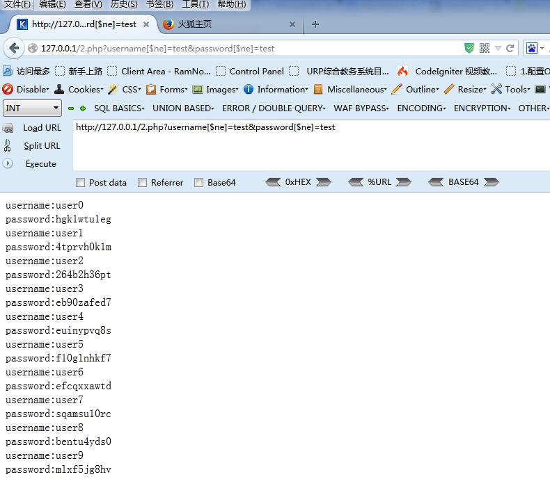The image size is (550, 479).
Task: Click the Load URL button
Action: [42, 128]
